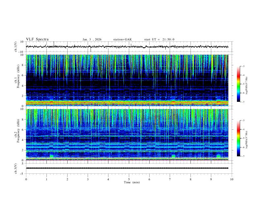Click the green burst near minute 7.2 in ch.2
261x201 pixels.
(173, 156)
